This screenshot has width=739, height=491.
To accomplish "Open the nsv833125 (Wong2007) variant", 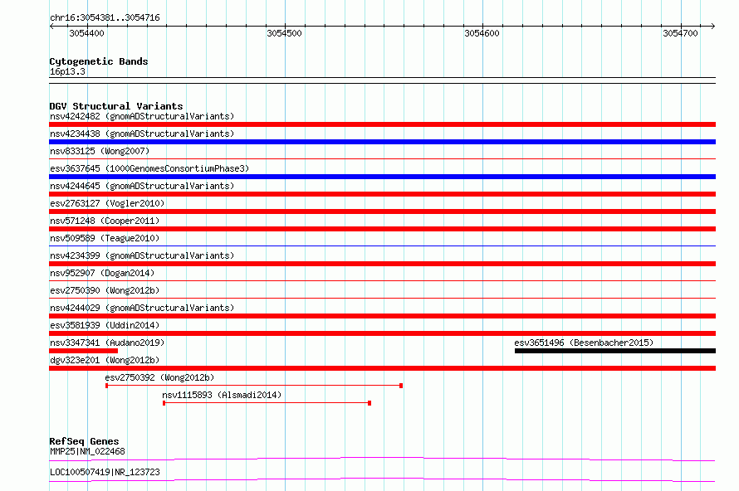I will [x=100, y=151].
